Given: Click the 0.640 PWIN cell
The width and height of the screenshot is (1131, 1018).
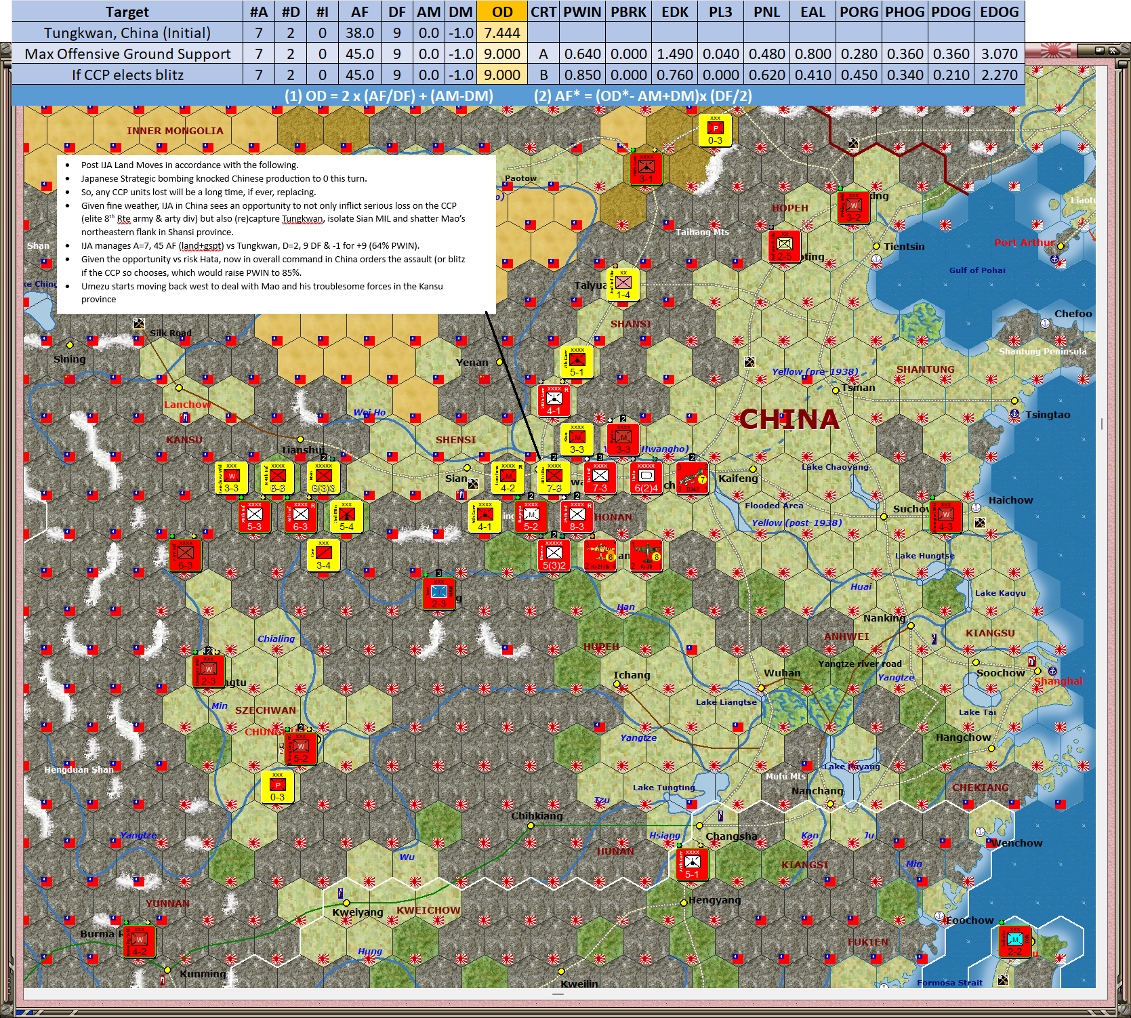Looking at the screenshot, I should point(582,54).
